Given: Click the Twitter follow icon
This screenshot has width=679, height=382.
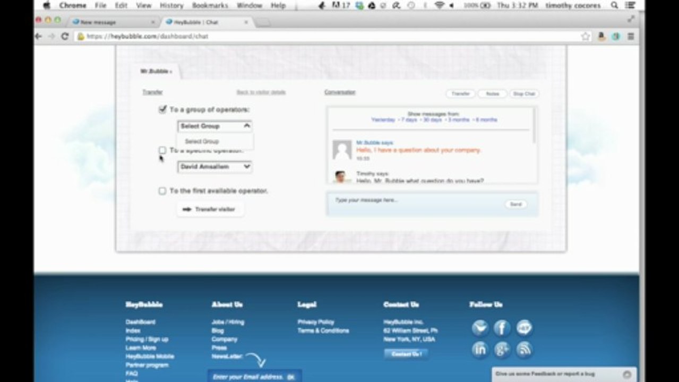Looking at the screenshot, I should click(x=480, y=328).
